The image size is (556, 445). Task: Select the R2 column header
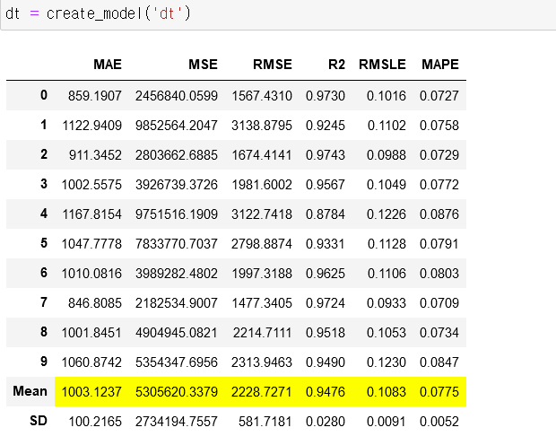pos(336,65)
